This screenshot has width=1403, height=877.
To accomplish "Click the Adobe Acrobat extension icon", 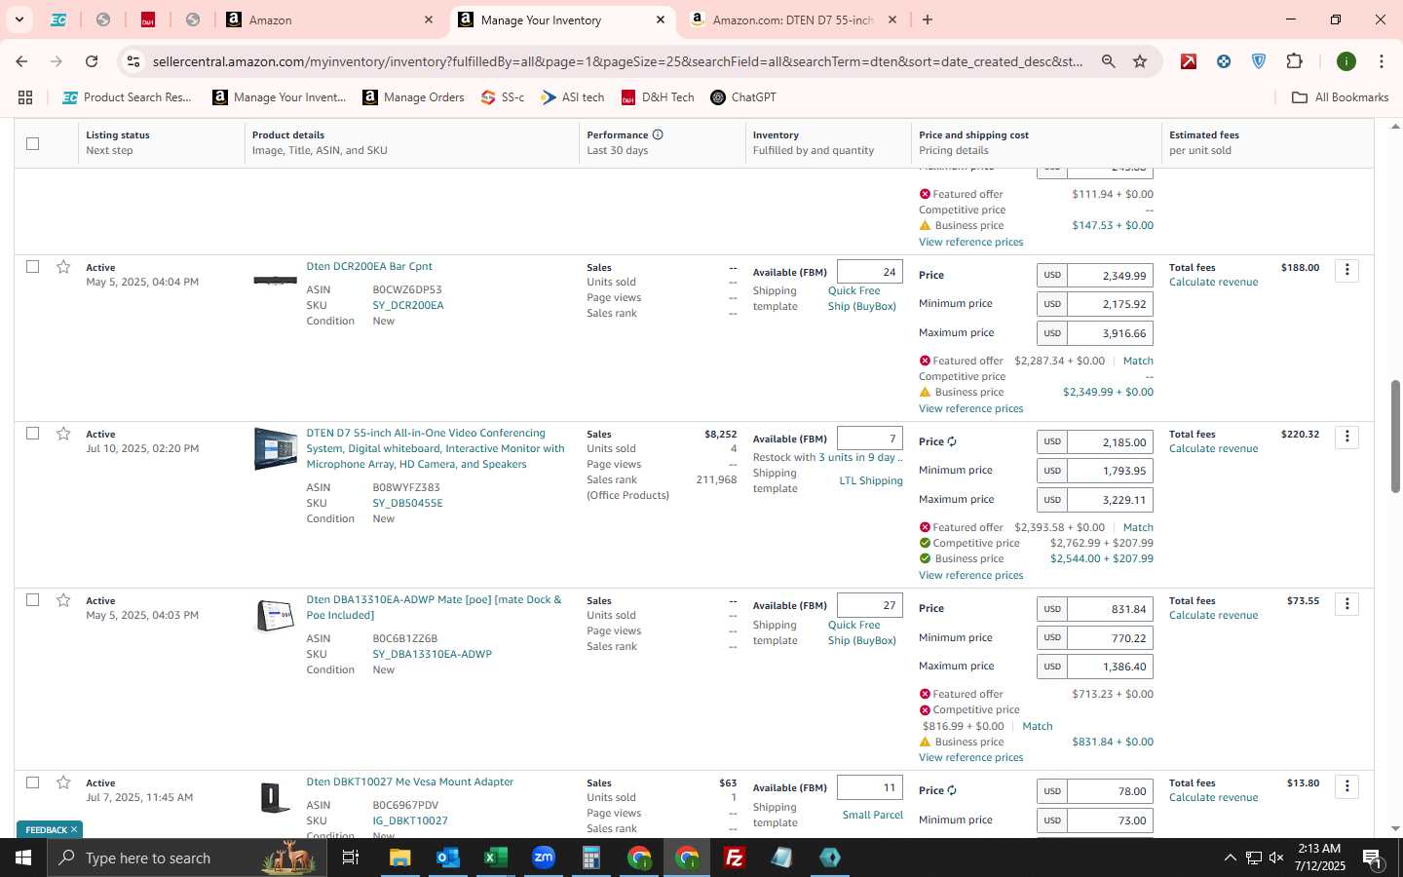I will (x=1189, y=61).
